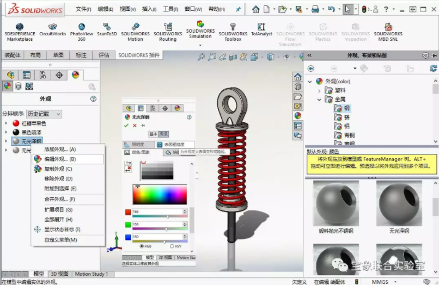Image resolution: width=439 pixels, height=286 pixels.
Task: Expand the 塑料 folder
Action: coord(319,90)
